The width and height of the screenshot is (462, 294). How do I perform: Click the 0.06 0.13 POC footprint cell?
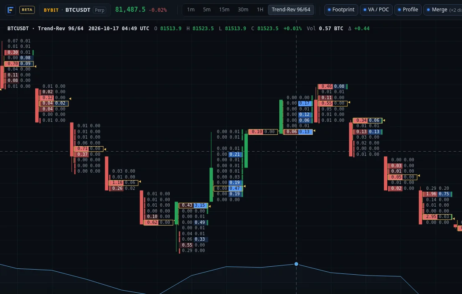(298, 132)
